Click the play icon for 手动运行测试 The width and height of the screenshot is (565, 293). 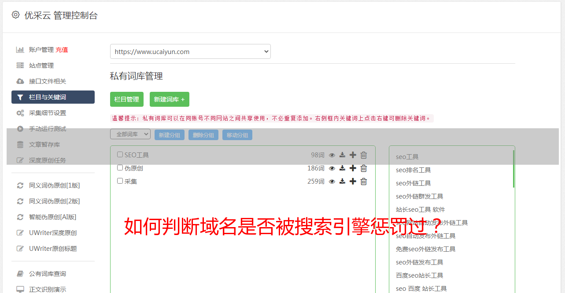tap(20, 129)
